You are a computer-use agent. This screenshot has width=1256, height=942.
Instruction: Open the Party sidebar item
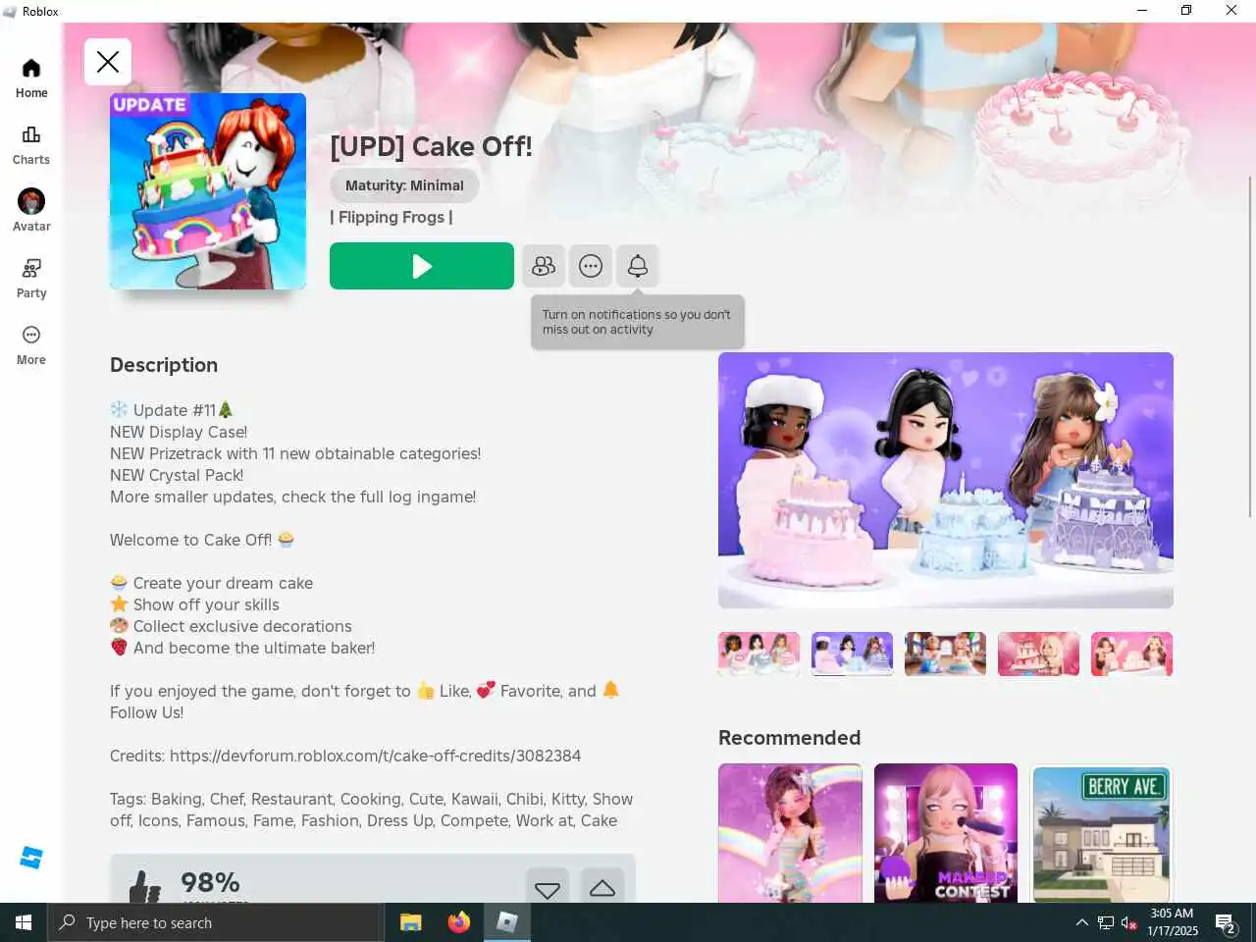click(x=31, y=279)
